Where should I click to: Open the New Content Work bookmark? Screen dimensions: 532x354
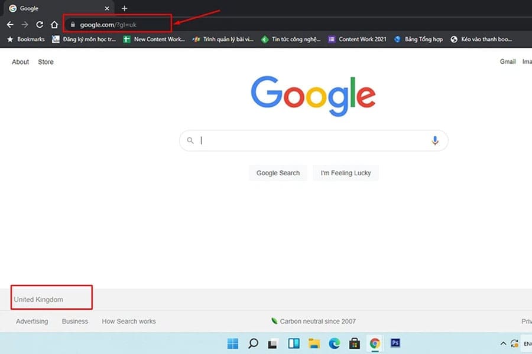(154, 40)
